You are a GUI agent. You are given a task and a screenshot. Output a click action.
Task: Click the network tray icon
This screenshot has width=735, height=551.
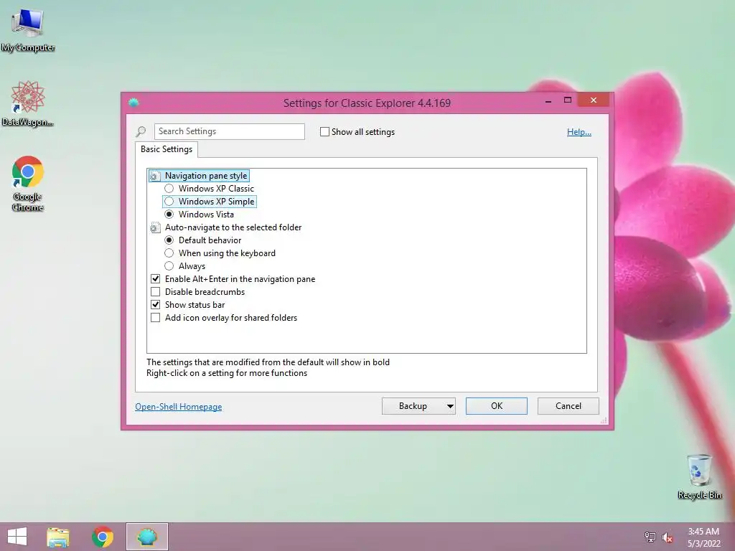coord(650,537)
